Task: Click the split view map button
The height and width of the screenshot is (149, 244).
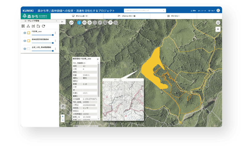Action: tap(218, 29)
